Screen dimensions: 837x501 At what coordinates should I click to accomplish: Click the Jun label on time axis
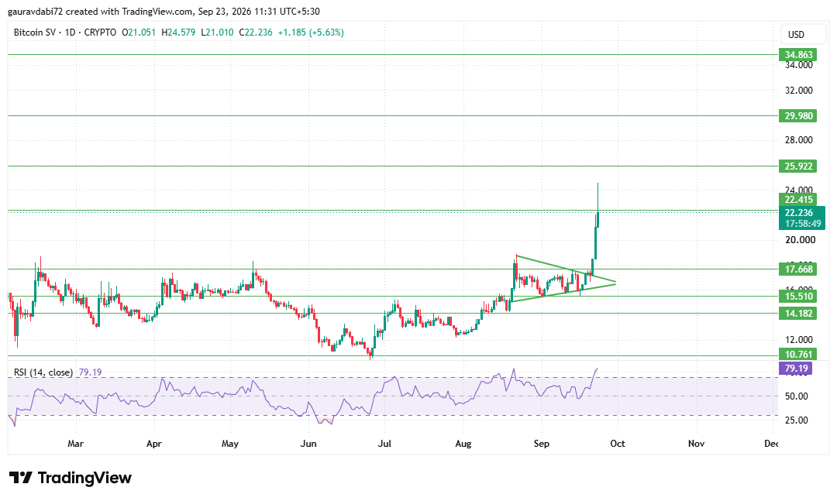click(308, 444)
